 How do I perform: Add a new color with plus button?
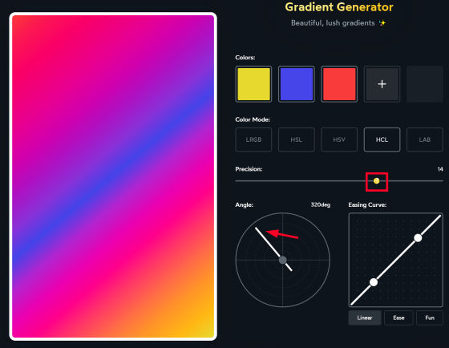pos(382,84)
